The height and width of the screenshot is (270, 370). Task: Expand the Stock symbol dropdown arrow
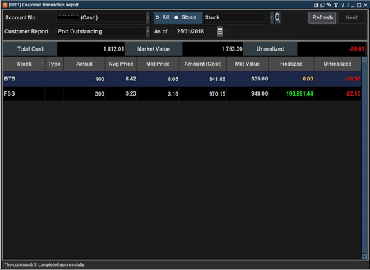coord(272,17)
